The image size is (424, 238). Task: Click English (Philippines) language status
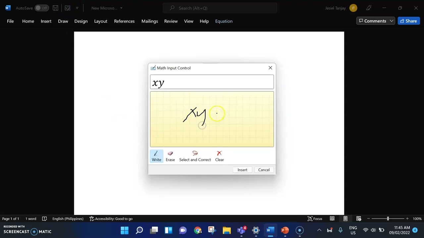click(x=68, y=219)
